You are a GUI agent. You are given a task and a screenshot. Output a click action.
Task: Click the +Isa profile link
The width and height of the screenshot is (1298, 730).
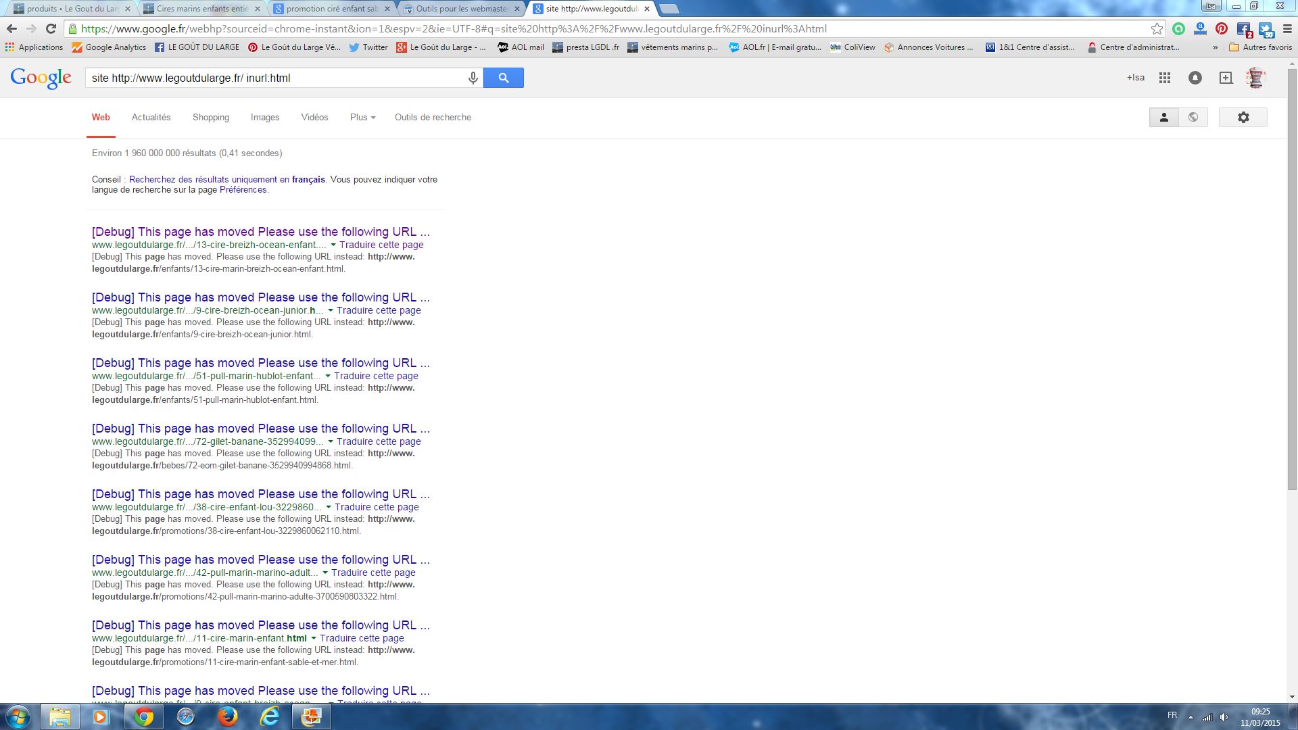[x=1136, y=78]
